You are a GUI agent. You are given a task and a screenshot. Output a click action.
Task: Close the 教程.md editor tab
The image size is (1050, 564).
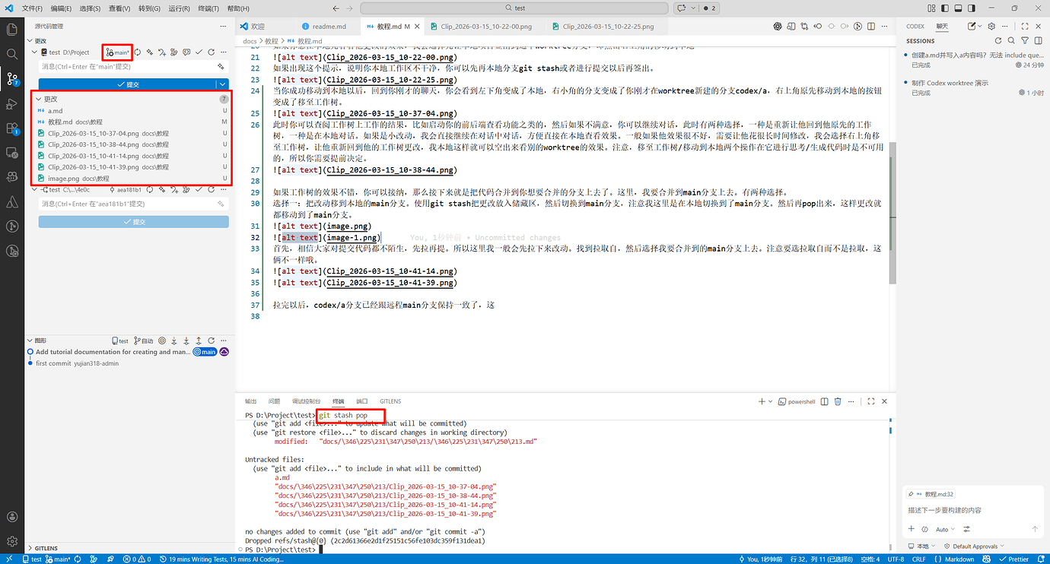point(418,26)
